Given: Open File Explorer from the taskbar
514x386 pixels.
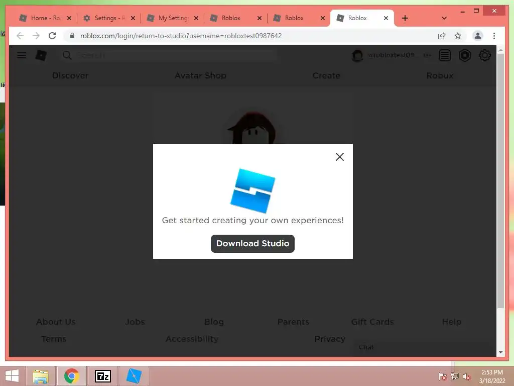Looking at the screenshot, I should tap(41, 376).
